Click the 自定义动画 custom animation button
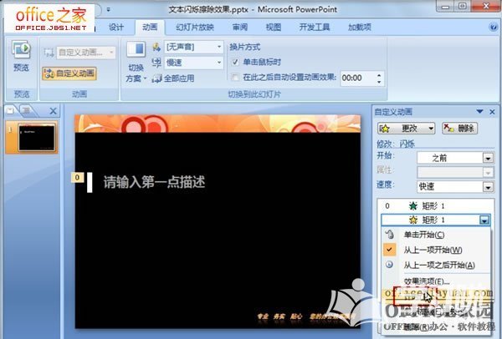The image size is (502, 339). 75,73
